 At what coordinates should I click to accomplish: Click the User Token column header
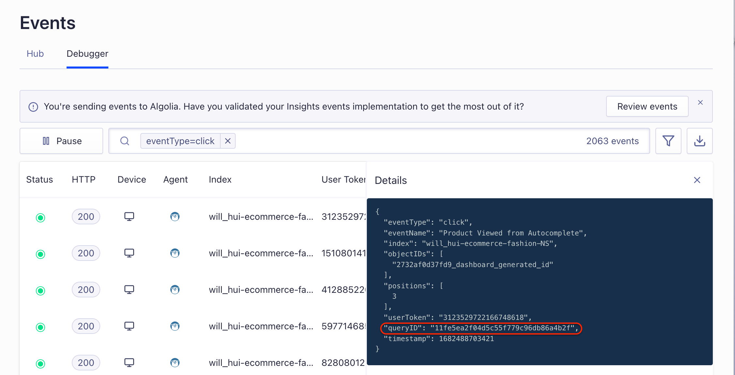click(343, 179)
